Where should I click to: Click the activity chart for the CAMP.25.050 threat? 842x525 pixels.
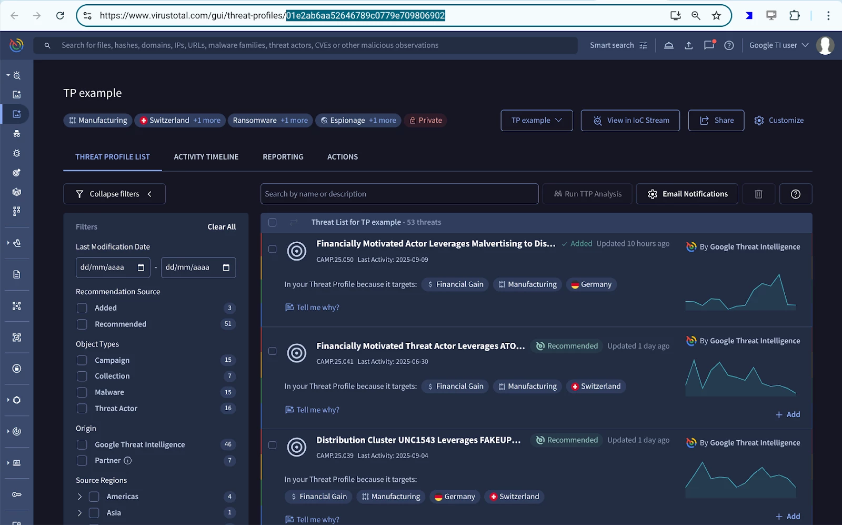tap(740, 292)
